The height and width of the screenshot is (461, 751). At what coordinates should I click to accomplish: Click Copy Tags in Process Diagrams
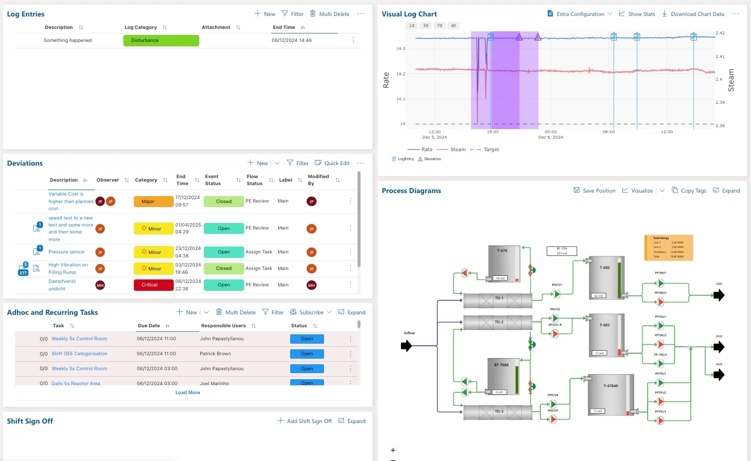tap(689, 191)
